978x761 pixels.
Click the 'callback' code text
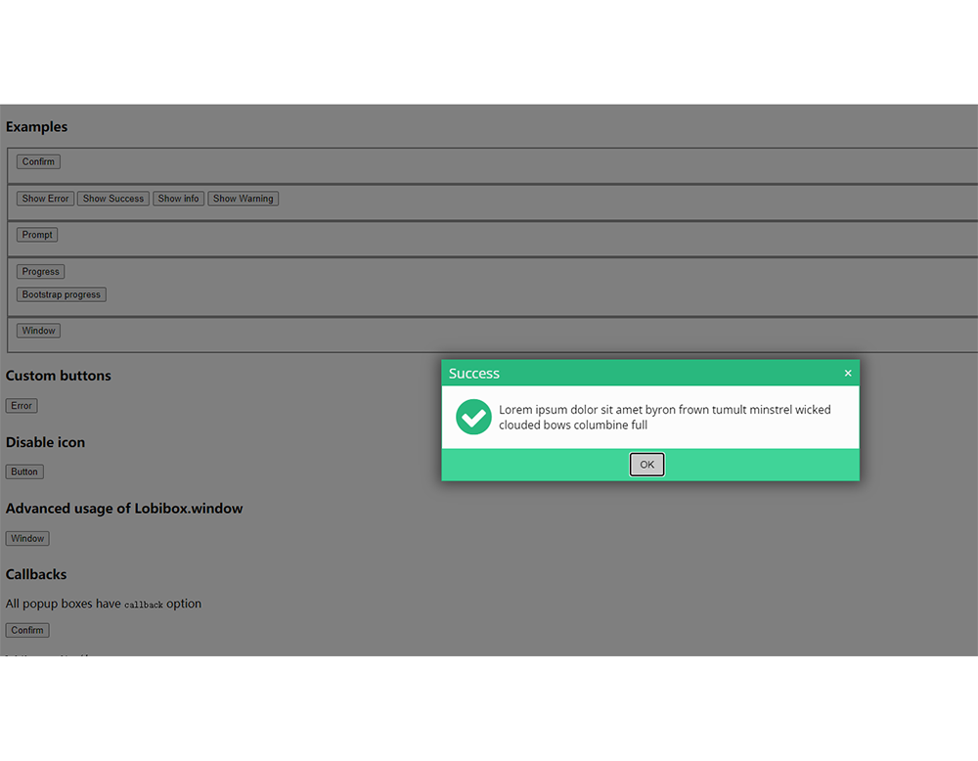144,605
